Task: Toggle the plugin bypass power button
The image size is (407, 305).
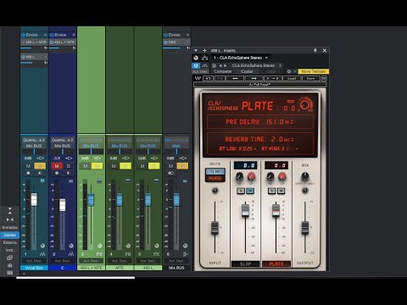Action: pos(196,65)
